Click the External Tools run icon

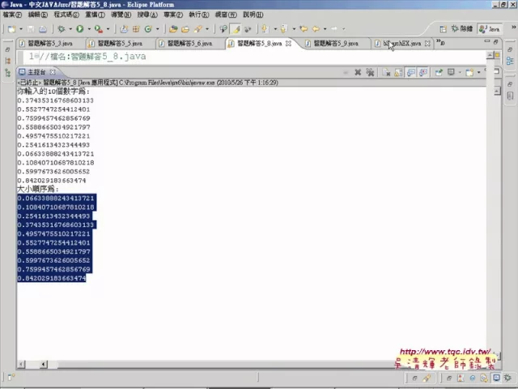(98, 29)
